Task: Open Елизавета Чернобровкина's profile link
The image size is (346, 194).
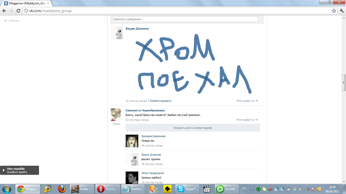Action: 145,110
